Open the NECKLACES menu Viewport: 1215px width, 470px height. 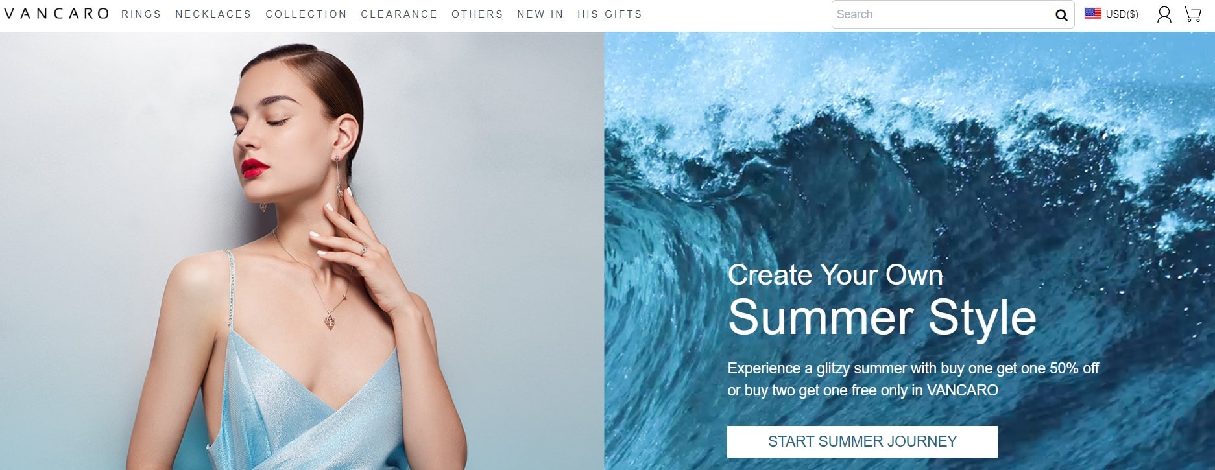[x=213, y=14]
